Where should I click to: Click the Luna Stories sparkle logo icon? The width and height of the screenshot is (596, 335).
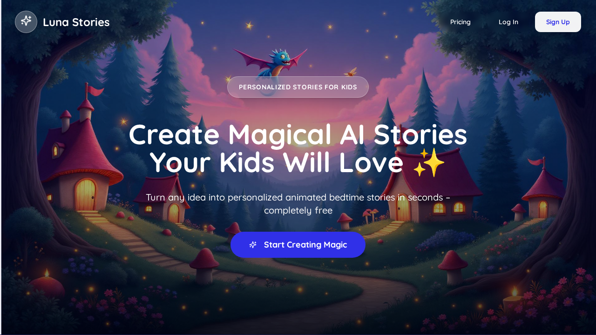(x=26, y=22)
